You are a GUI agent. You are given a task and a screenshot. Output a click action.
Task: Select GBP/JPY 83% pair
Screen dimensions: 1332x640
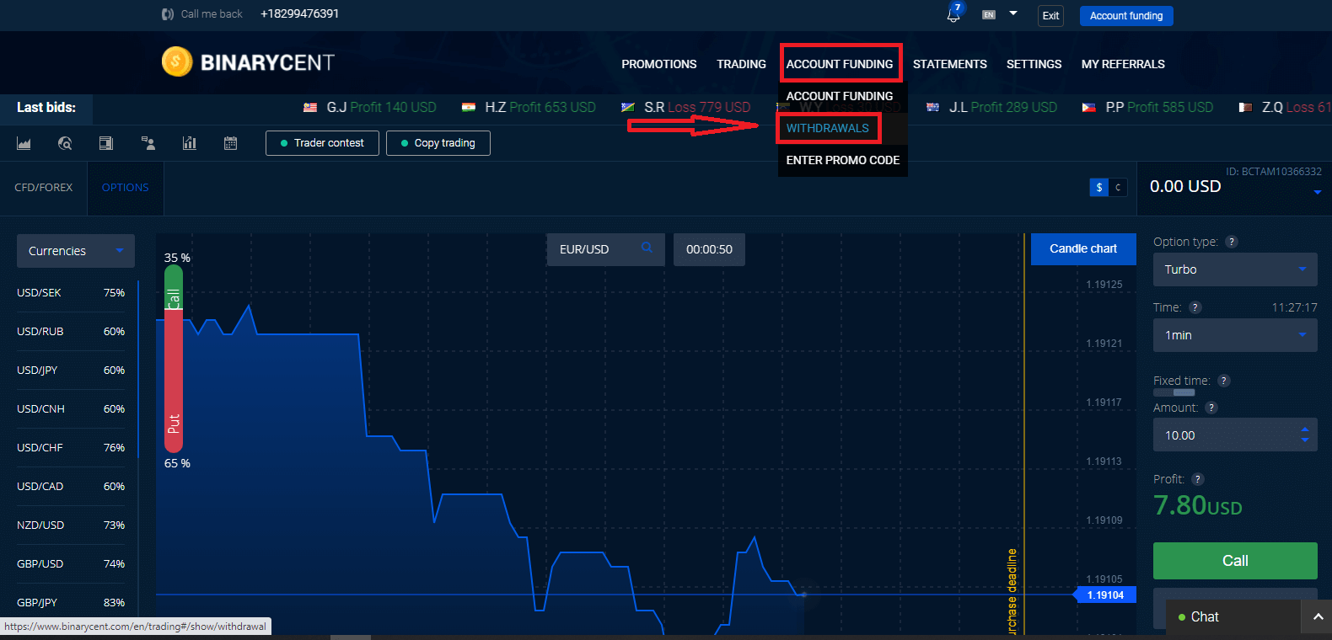[x=71, y=603]
